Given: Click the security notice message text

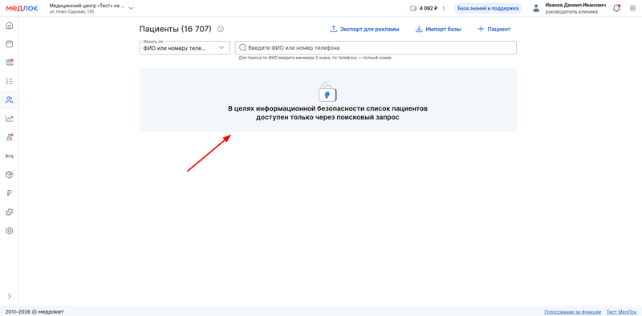Looking at the screenshot, I should point(327,113).
